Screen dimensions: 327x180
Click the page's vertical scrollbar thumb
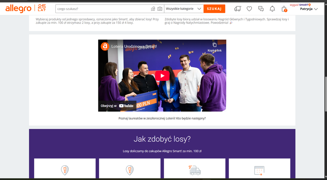pos(325,94)
